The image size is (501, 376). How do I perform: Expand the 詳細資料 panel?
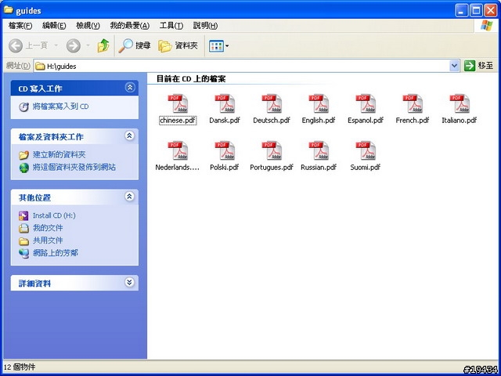point(129,282)
